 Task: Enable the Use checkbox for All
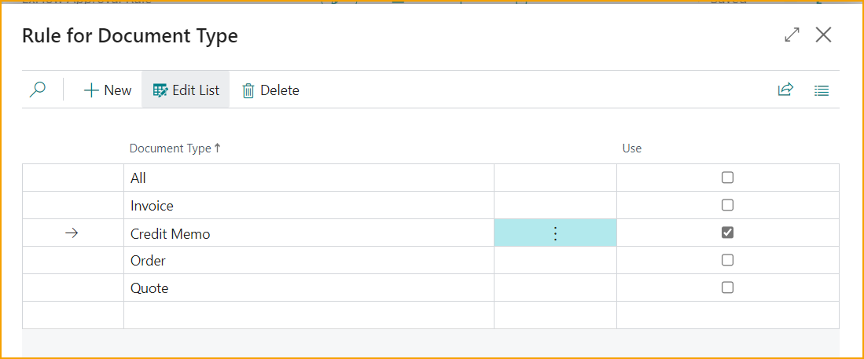pos(727,178)
